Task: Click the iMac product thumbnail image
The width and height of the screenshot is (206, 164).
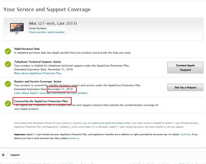Action: point(17,28)
